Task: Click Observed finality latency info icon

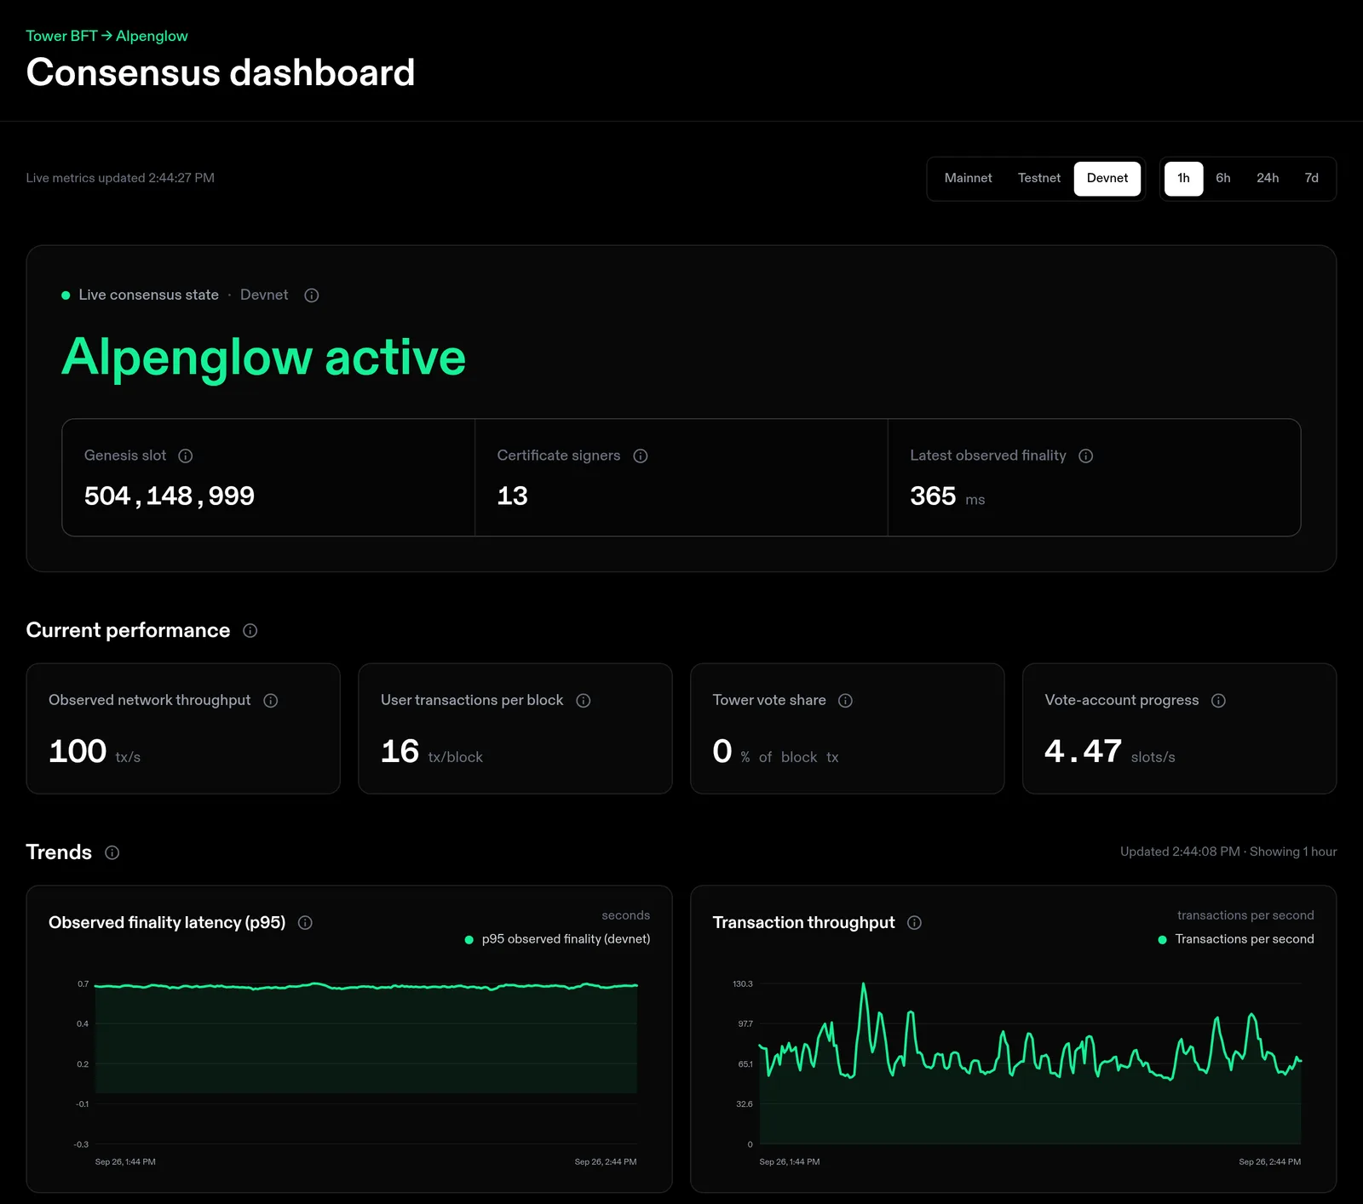Action: (306, 923)
